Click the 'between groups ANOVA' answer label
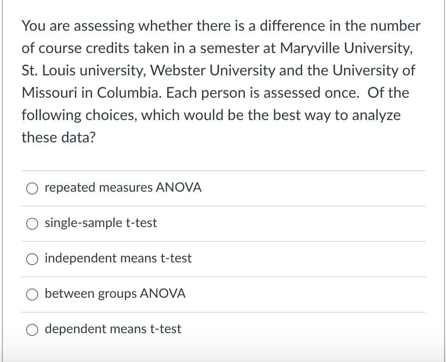 point(115,294)
